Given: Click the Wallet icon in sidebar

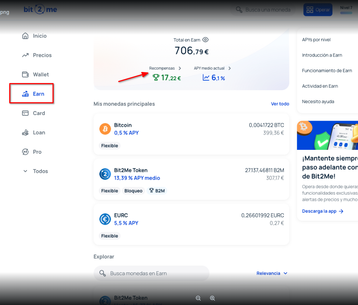Looking at the screenshot, I should [25, 75].
